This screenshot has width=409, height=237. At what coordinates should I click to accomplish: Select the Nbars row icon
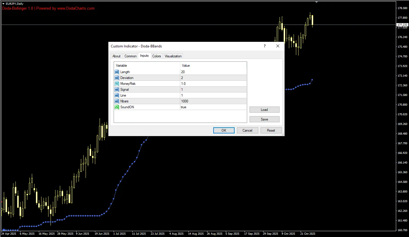click(117, 101)
